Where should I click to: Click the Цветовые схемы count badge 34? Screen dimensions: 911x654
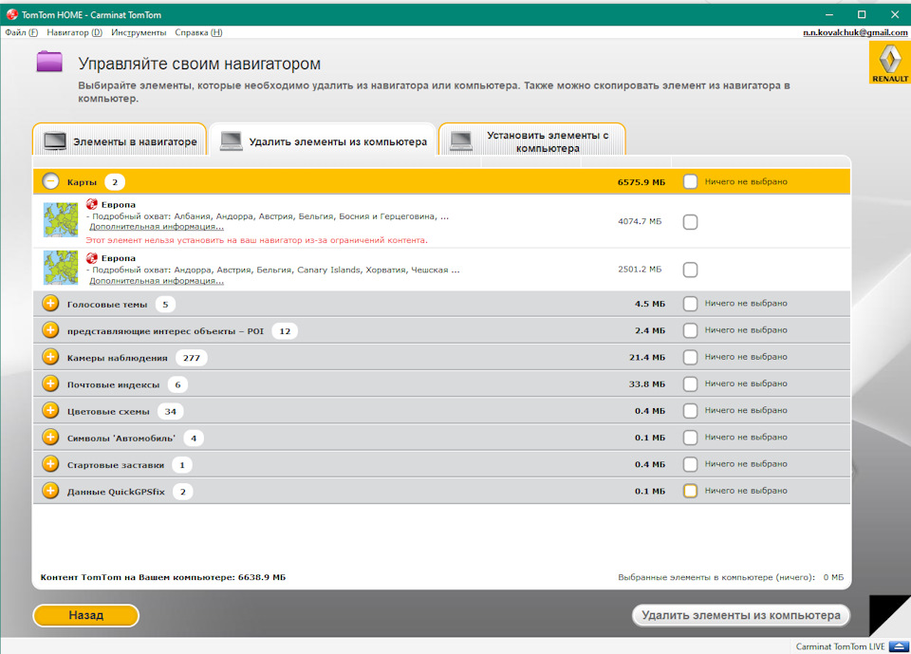point(170,411)
